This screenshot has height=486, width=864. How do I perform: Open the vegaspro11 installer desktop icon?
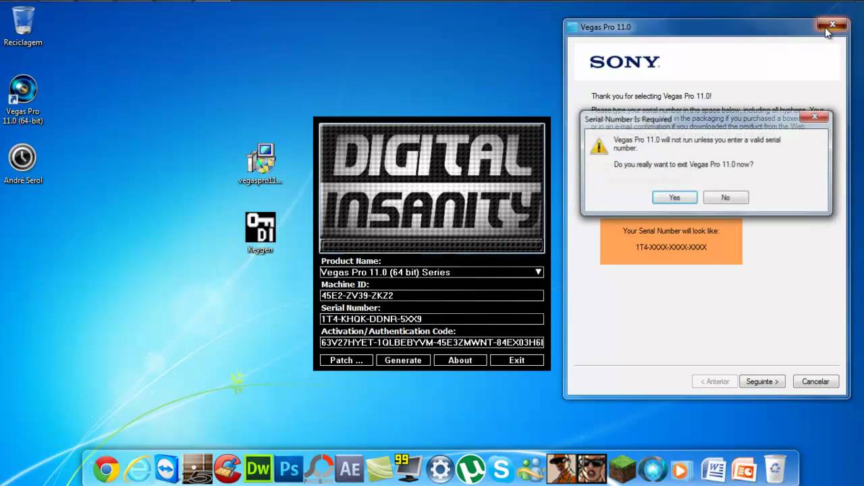261,163
